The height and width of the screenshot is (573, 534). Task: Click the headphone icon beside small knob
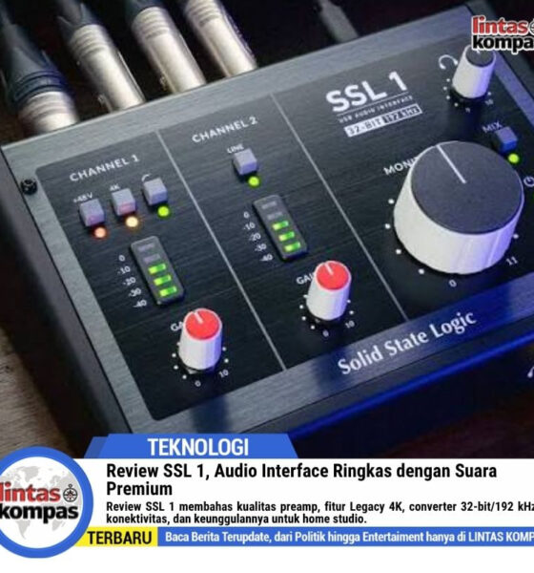click(x=447, y=62)
